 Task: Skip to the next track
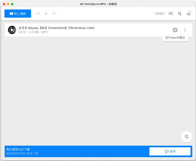pyautogui.click(x=54, y=14)
